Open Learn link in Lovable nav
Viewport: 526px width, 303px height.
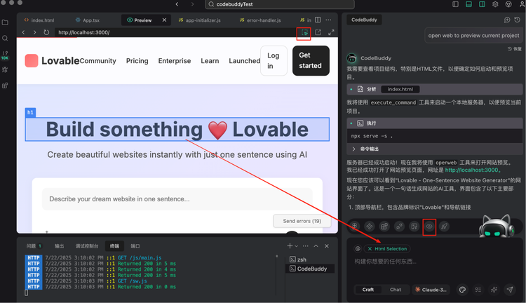[x=210, y=61]
